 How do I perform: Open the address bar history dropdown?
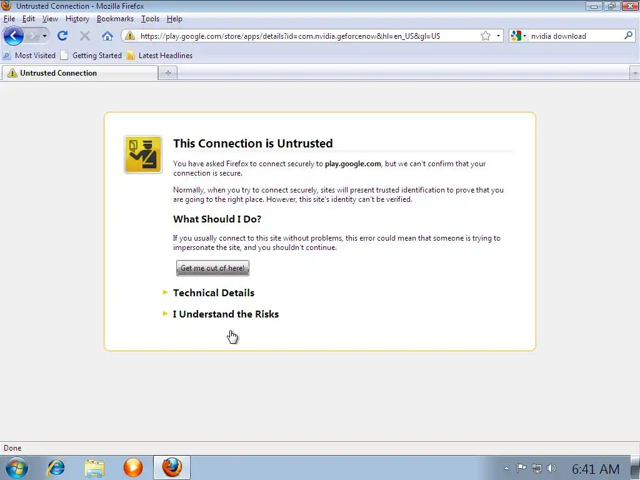point(498,36)
